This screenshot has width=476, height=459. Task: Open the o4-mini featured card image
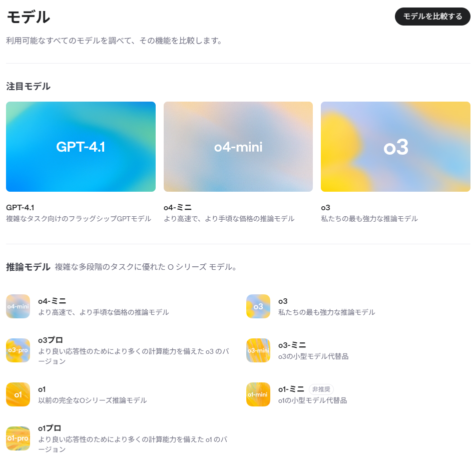click(238, 147)
